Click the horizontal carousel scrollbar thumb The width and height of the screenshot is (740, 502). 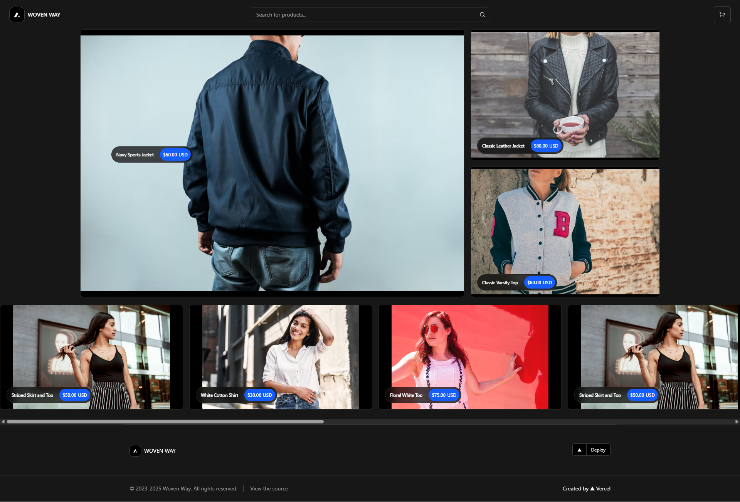click(x=165, y=422)
